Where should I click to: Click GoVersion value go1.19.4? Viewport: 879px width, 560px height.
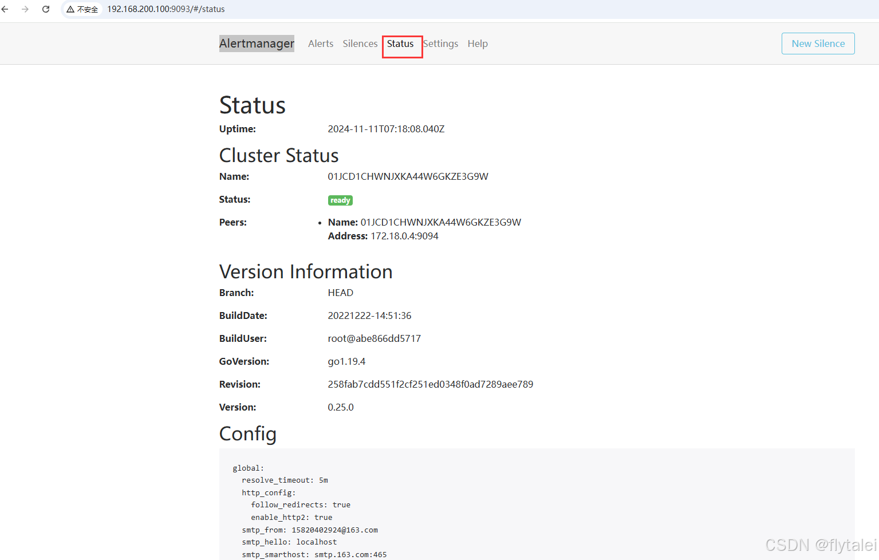tap(346, 361)
